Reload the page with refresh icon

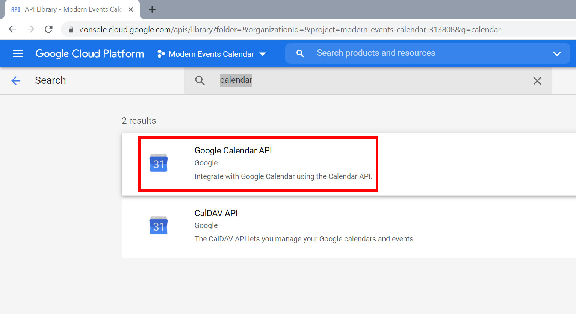48,29
